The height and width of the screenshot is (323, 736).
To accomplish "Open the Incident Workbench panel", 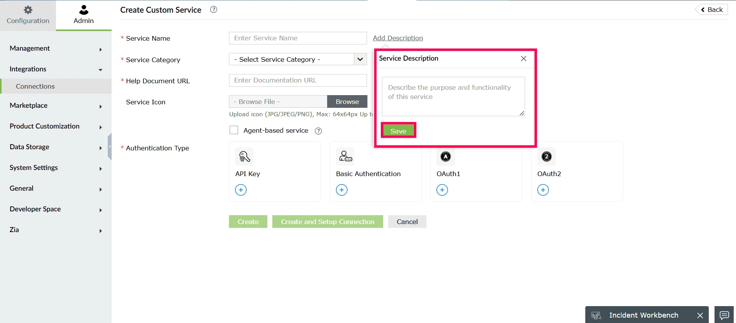I will (x=644, y=315).
